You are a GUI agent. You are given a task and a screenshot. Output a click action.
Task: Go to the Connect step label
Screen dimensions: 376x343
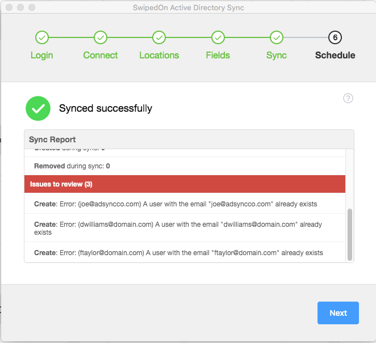click(101, 56)
